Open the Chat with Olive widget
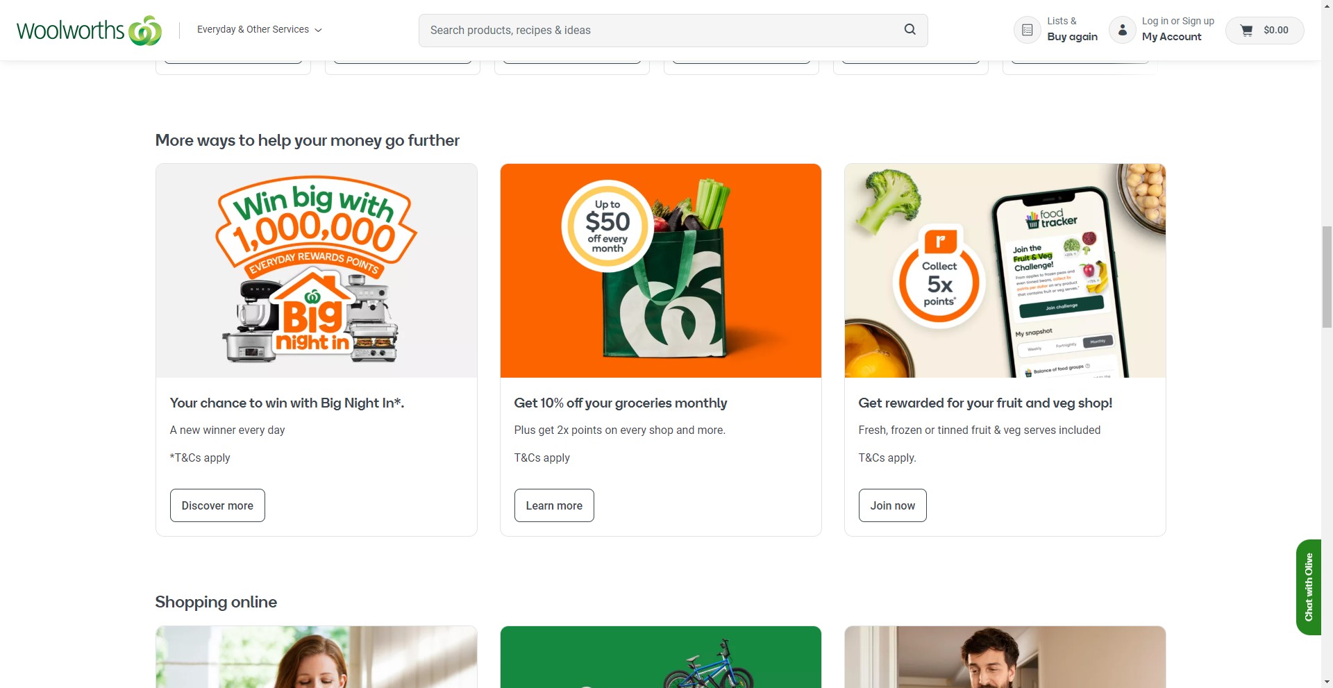This screenshot has height=688, width=1333. pos(1308,587)
